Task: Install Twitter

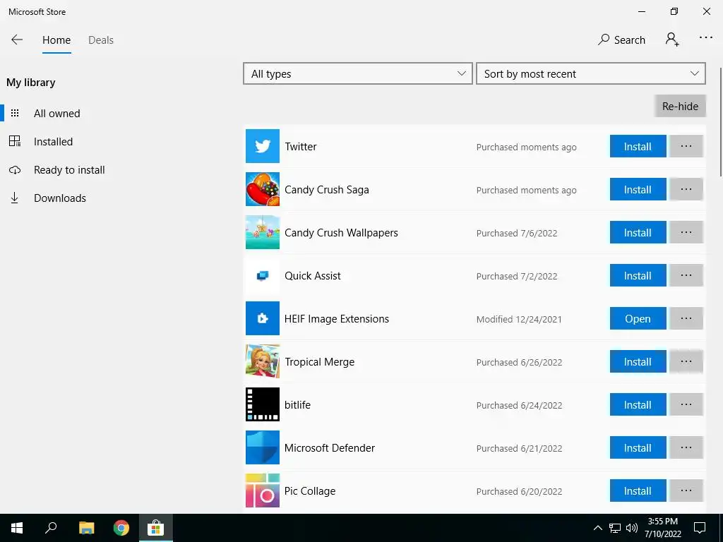Action: 638,146
